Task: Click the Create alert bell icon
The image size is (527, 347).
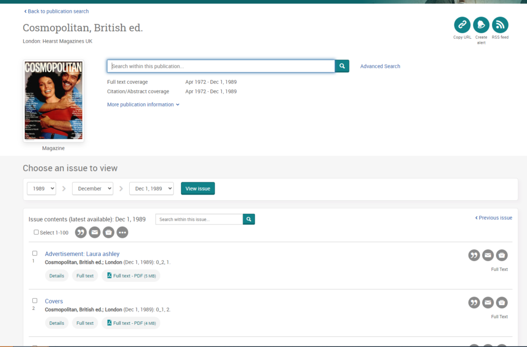Action: (x=481, y=25)
